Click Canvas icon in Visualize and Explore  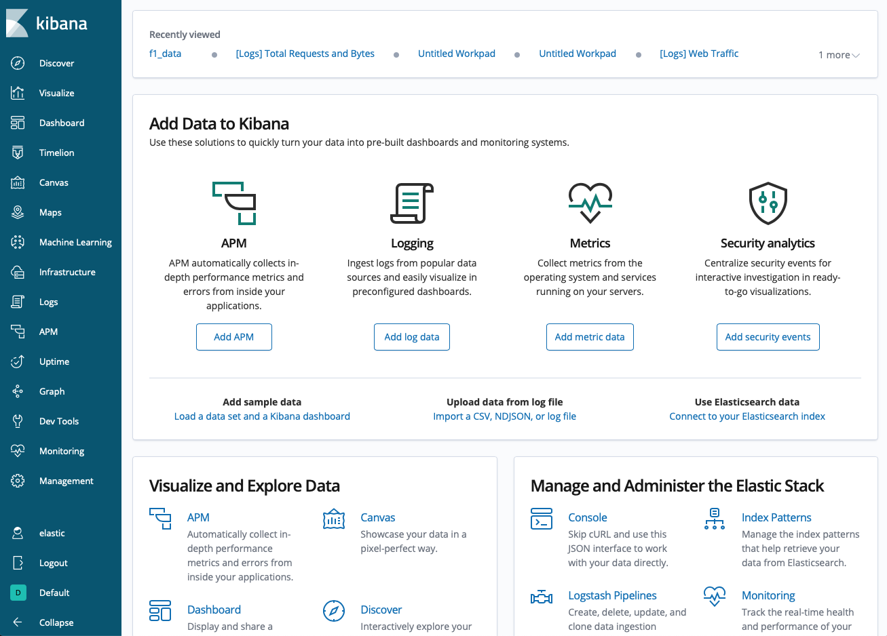[334, 519]
